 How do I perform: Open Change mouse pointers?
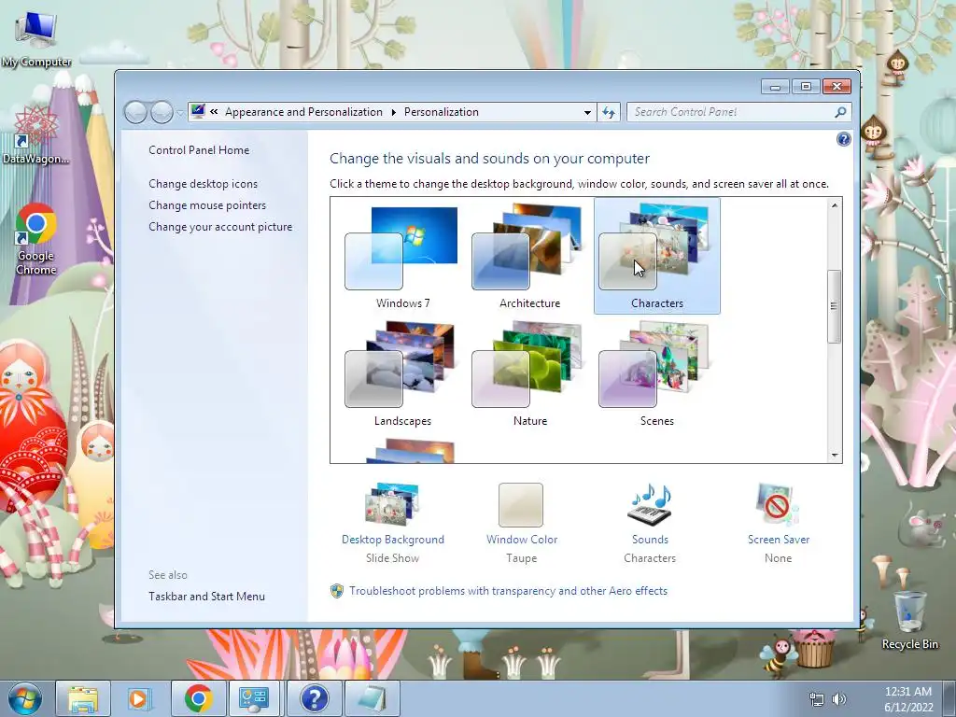[207, 205]
